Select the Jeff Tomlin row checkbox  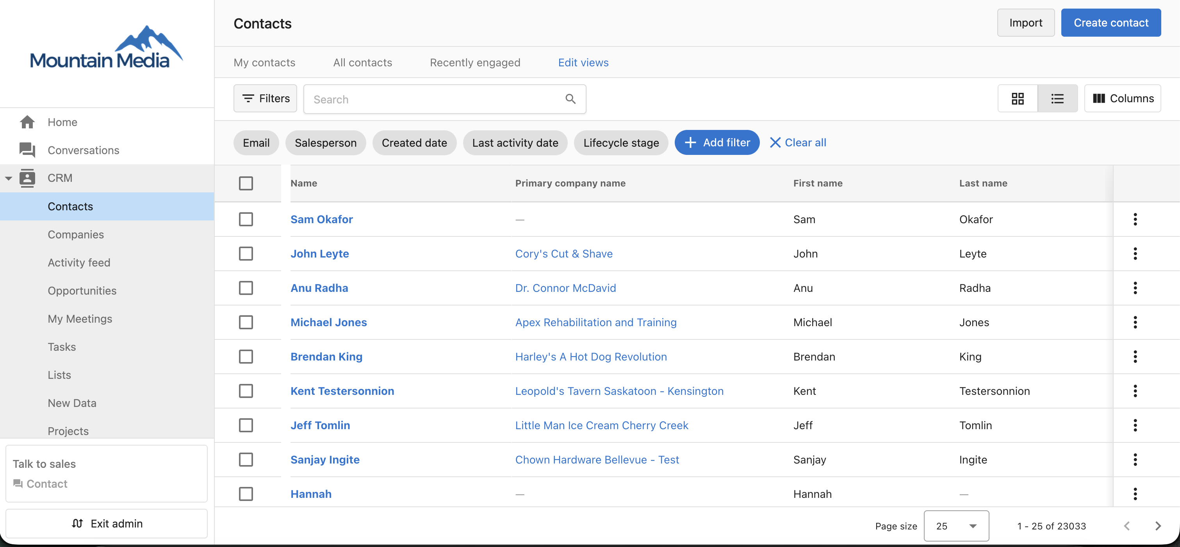(x=246, y=425)
